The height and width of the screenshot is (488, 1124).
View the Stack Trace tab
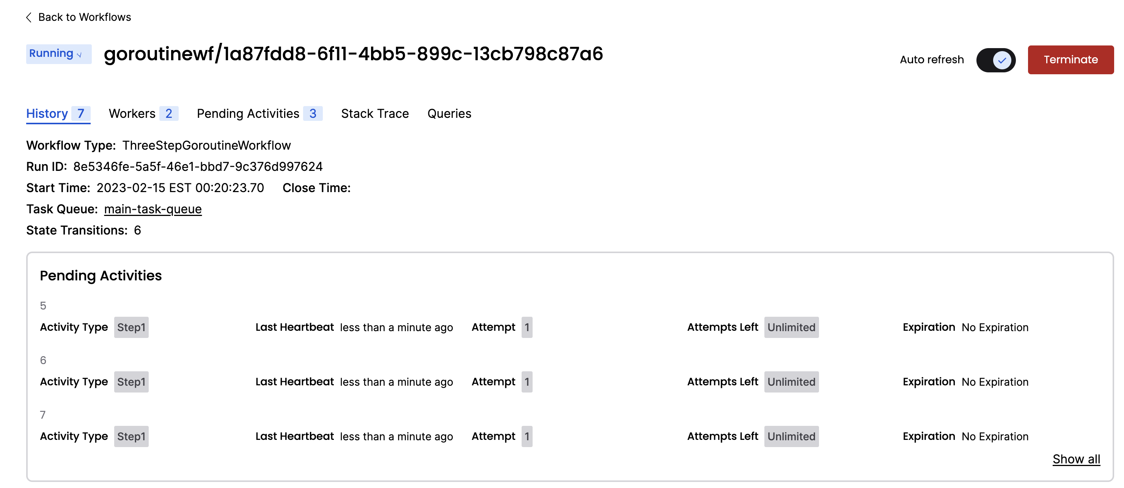(375, 113)
